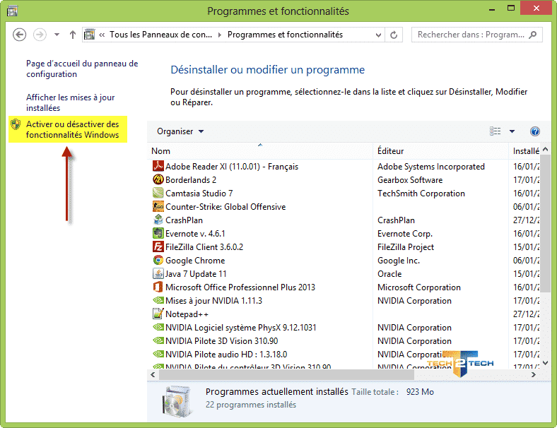The image size is (557, 428).
Task: Refresh the programs list
Action: tap(394, 35)
